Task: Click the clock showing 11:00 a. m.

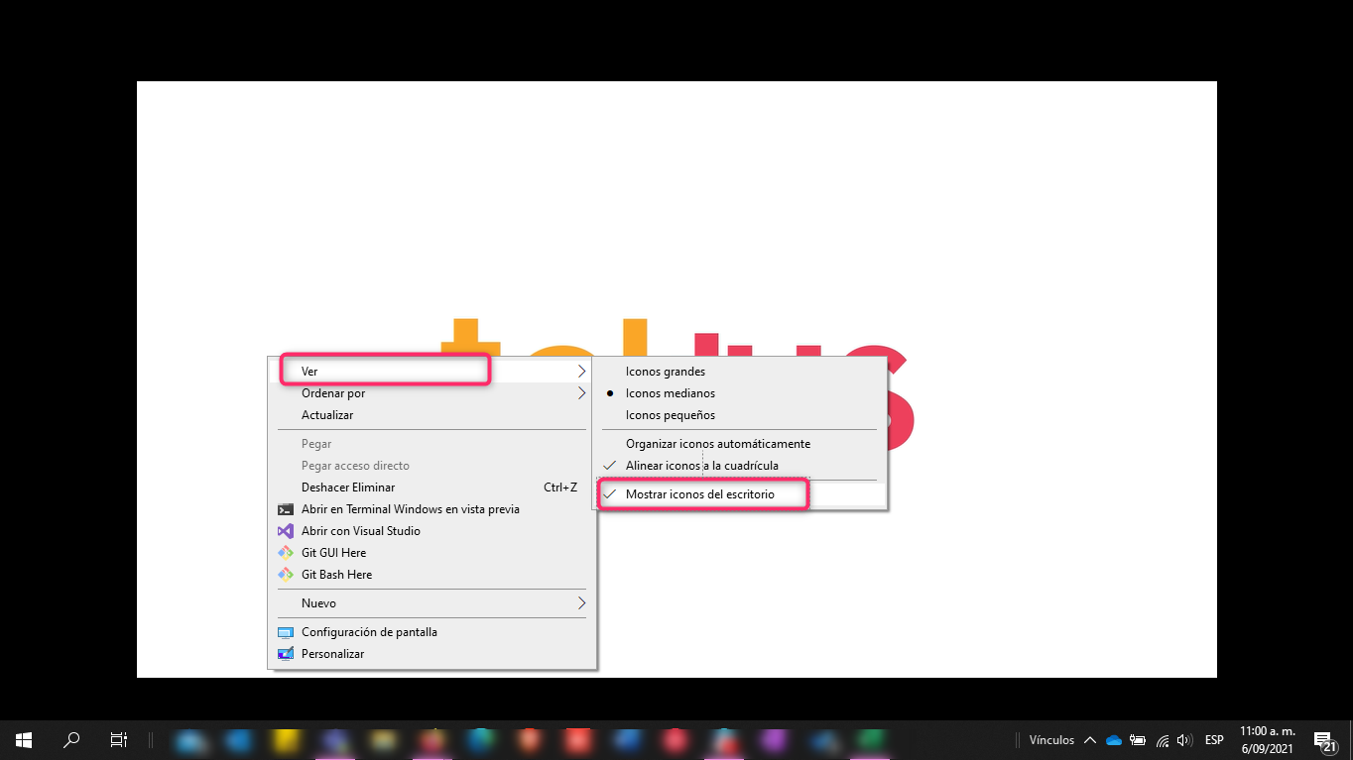Action: pos(1268,739)
